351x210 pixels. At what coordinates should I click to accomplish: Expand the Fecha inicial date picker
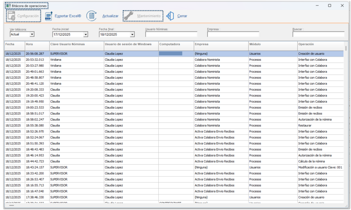(x=86, y=35)
